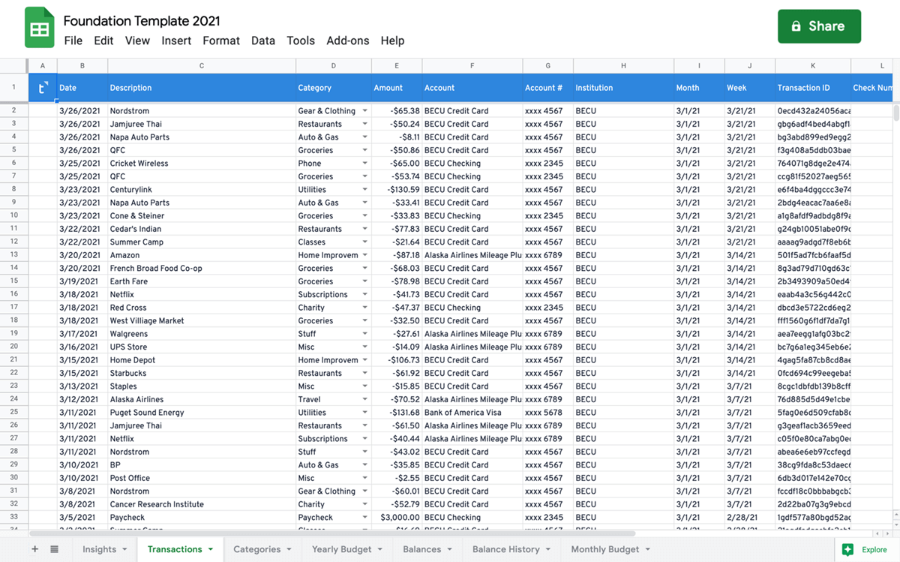Open category dropdown for Paycheck row

[x=365, y=518]
